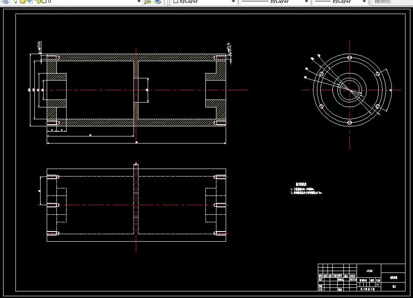Click the ByLayer color swatch box
The image size is (413, 298).
(176, 1)
